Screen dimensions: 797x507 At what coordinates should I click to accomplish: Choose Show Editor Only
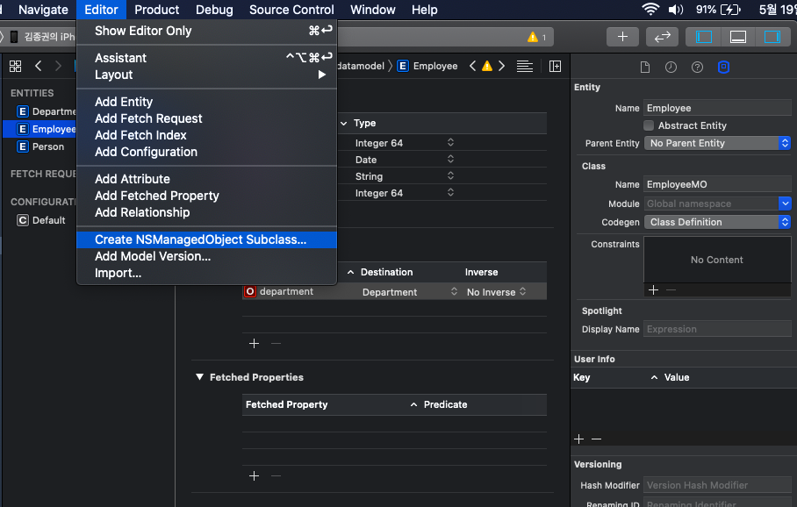click(206, 31)
